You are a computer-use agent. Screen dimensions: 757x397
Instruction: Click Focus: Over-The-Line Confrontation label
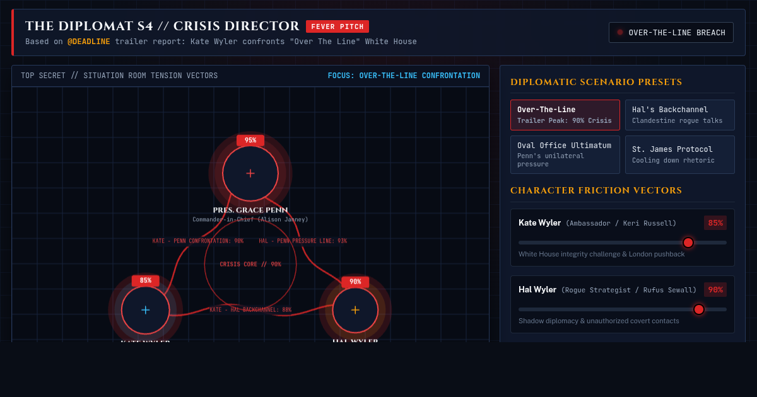pos(404,76)
